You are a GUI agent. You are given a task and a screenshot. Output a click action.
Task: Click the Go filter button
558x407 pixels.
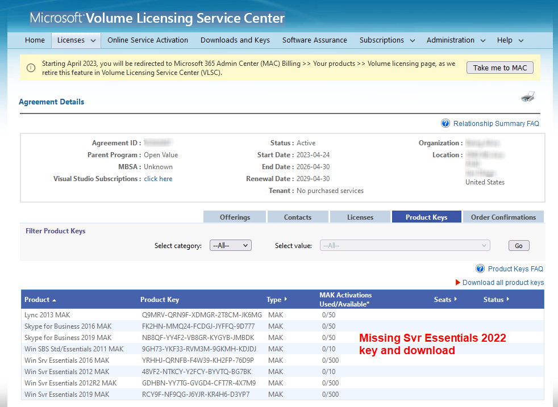point(519,246)
